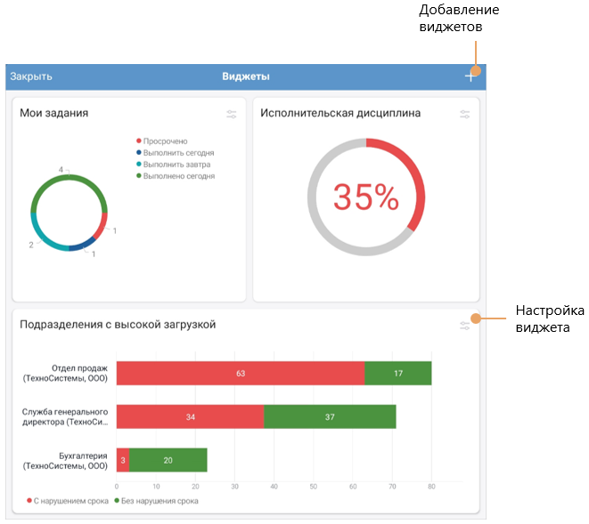Screen dimensions: 589x524
Task: Select the red bar with value 63
Action: coord(240,373)
